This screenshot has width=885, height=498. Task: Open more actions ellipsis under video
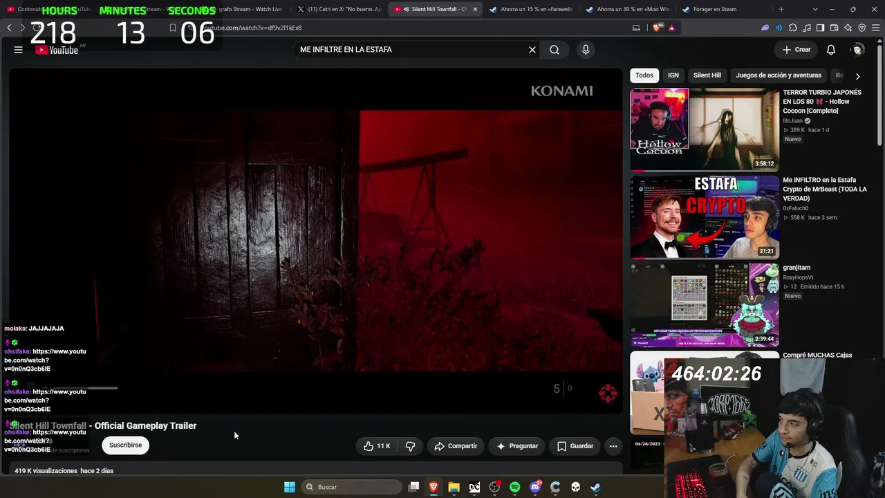[613, 446]
